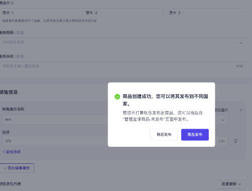This screenshot has height=191, width=252.
Task: Click the 稍后发布 publish later button
Action: tap(164, 135)
